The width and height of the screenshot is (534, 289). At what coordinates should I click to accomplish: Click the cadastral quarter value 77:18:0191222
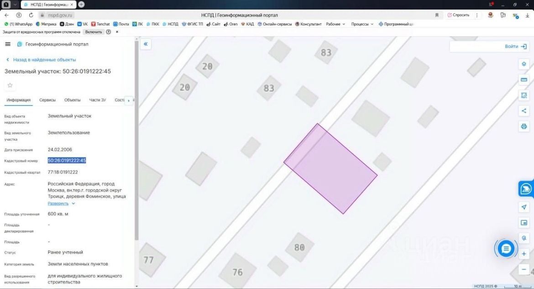click(63, 172)
